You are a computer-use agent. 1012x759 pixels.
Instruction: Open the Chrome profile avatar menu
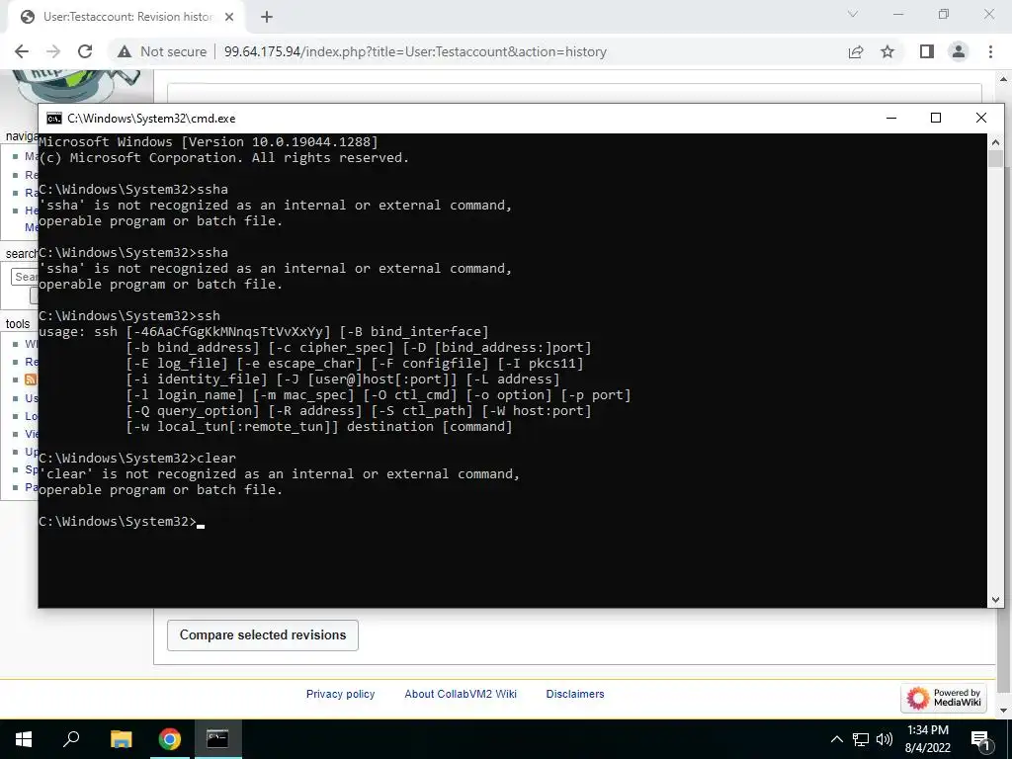tap(959, 51)
